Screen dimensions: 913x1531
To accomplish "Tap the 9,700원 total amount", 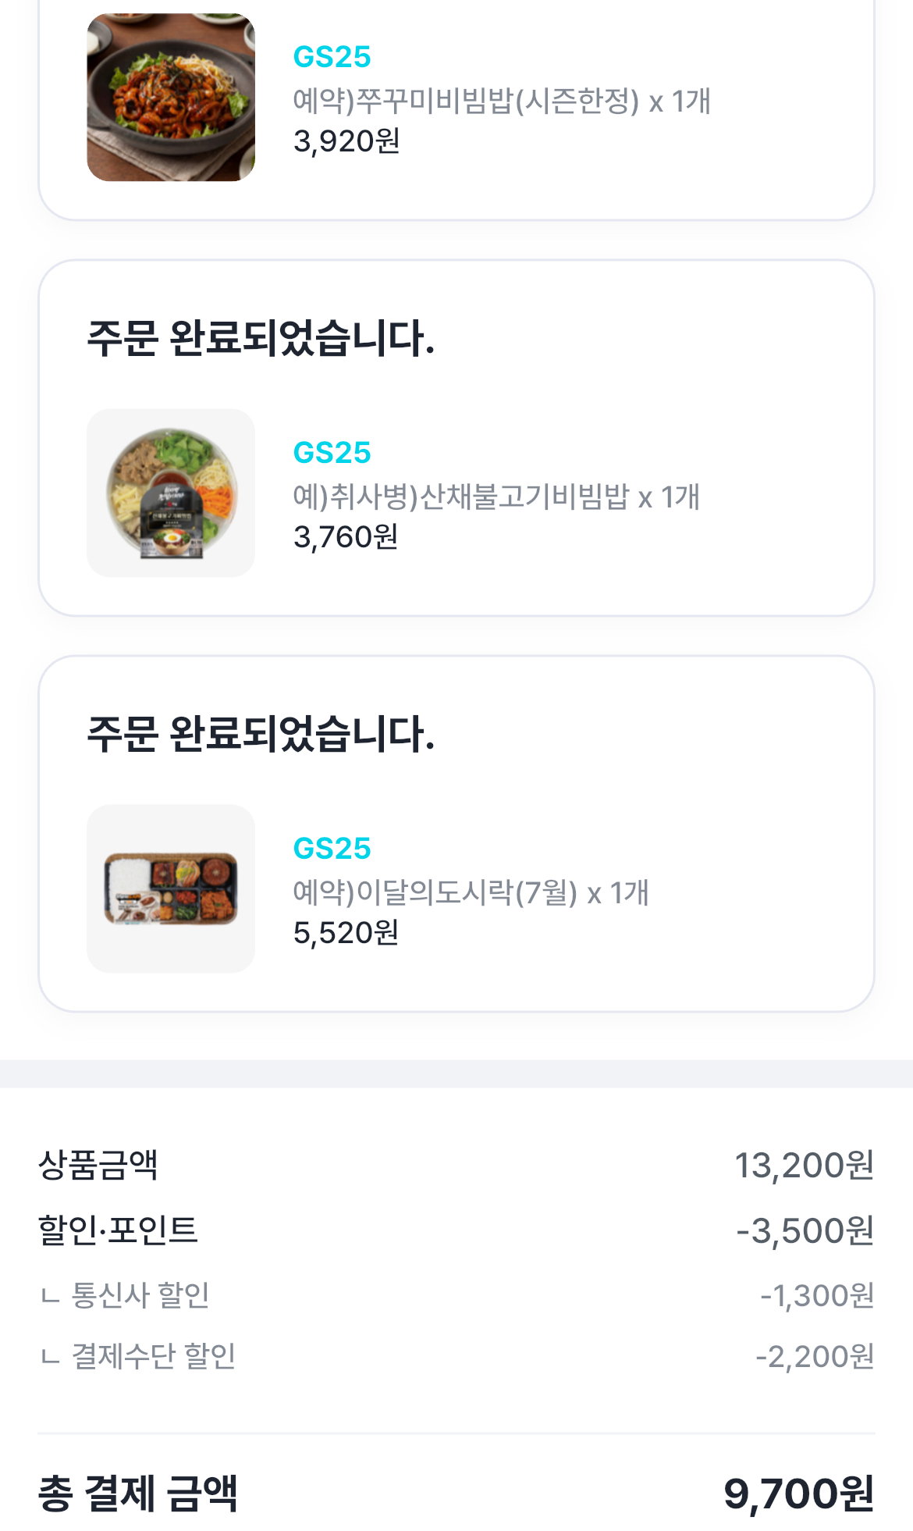I will [x=798, y=1494].
